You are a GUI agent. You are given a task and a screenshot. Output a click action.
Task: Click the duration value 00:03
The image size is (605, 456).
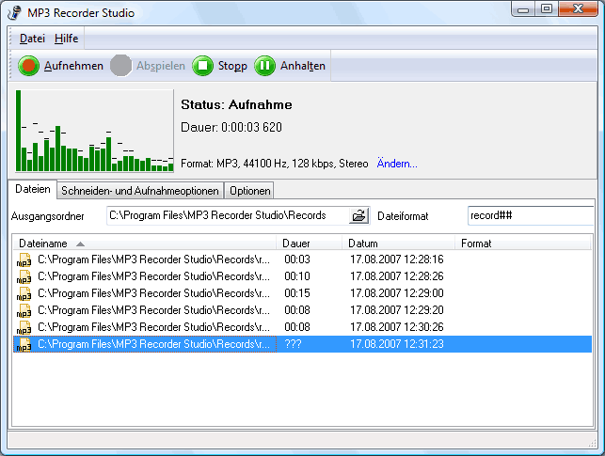point(297,259)
